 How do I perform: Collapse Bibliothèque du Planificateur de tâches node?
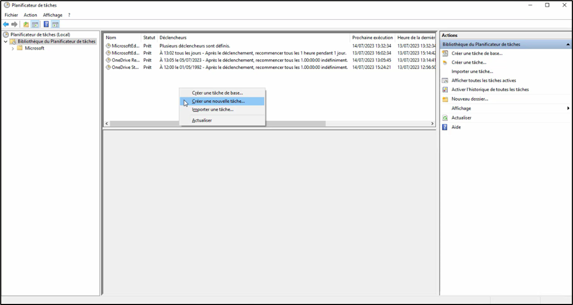(6, 42)
